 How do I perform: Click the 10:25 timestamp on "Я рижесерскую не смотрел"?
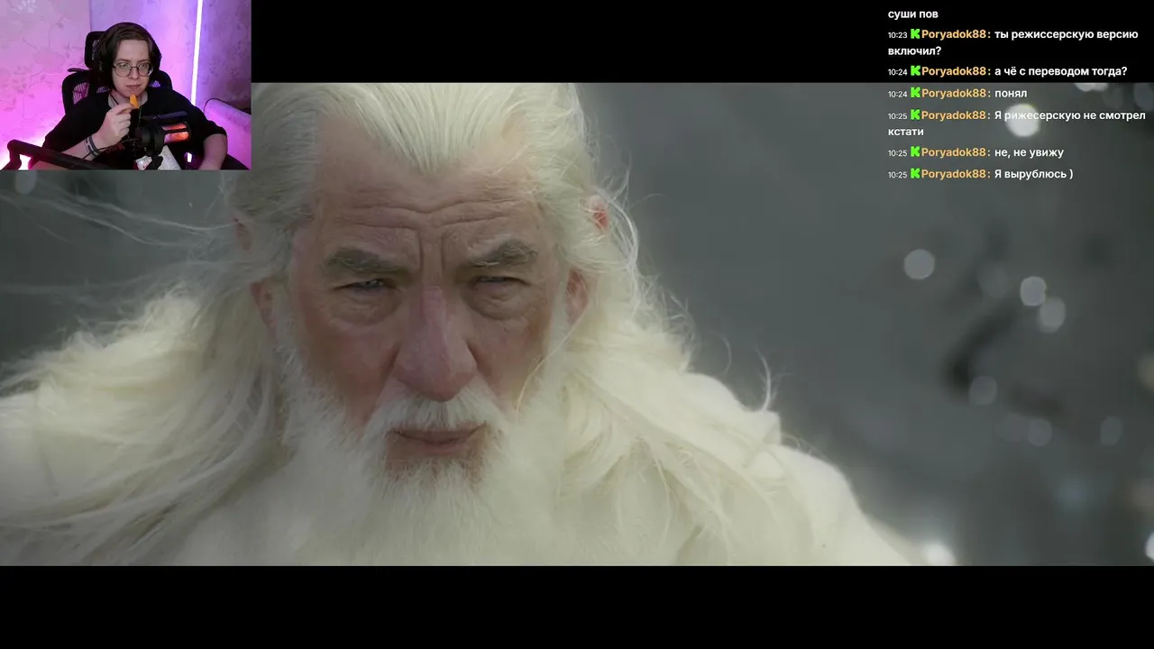point(897,116)
